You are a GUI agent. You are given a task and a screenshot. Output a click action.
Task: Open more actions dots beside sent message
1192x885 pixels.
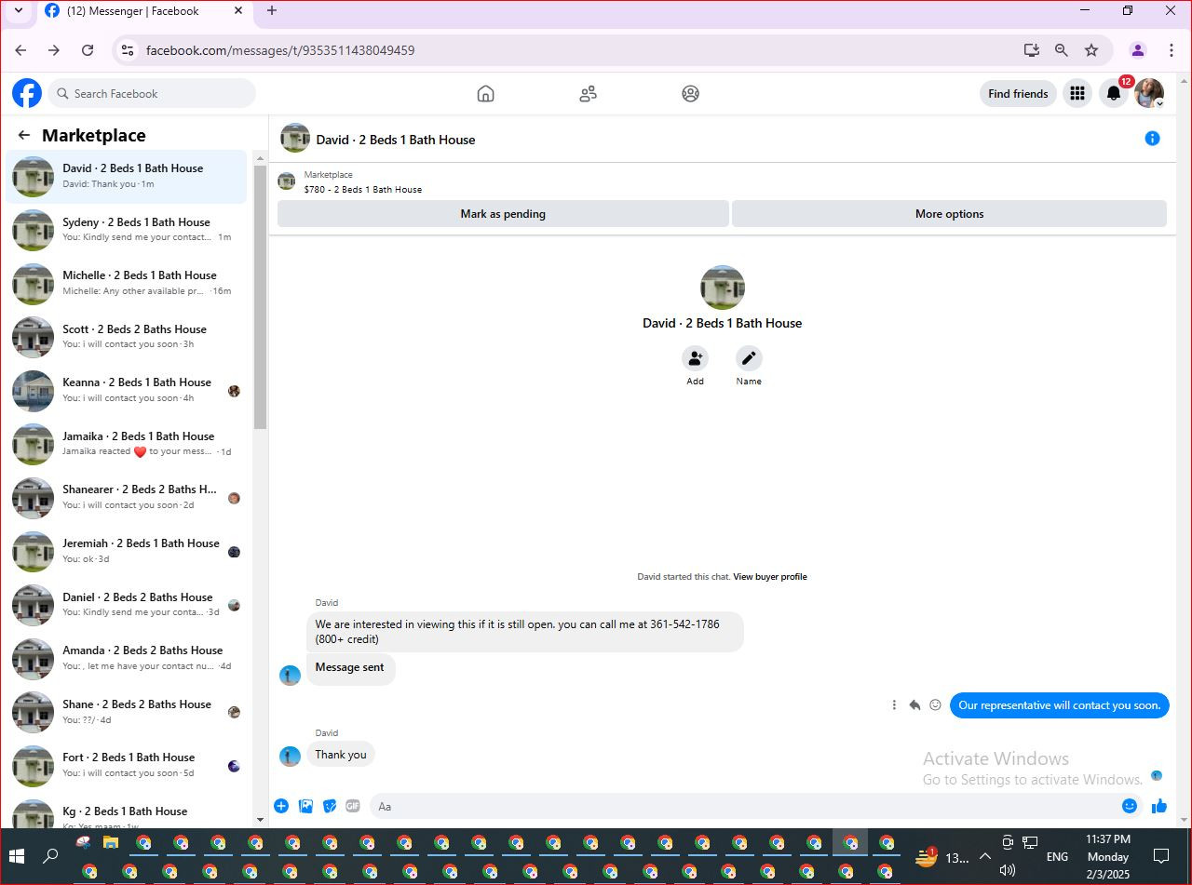pos(894,705)
